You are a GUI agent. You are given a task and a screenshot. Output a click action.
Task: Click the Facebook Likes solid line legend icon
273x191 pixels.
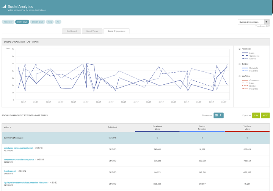pyautogui.click(x=245, y=53)
